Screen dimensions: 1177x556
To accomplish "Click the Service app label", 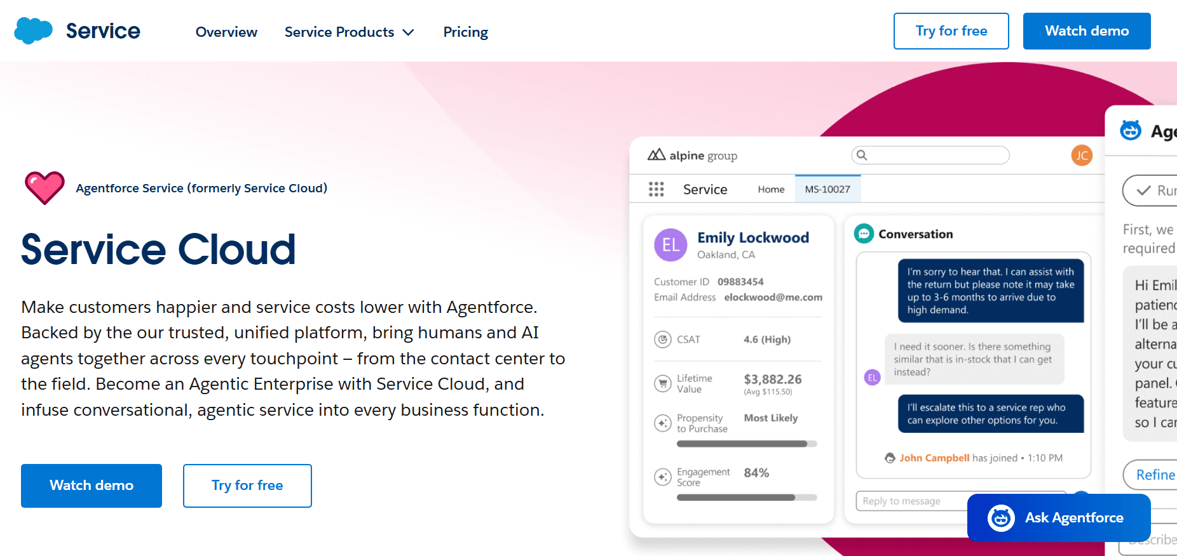I will click(705, 189).
